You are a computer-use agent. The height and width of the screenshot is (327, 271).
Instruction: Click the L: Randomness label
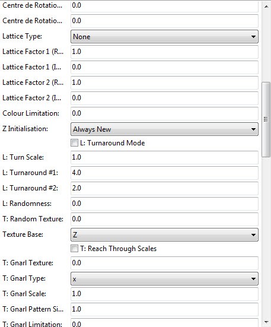(x=27, y=204)
